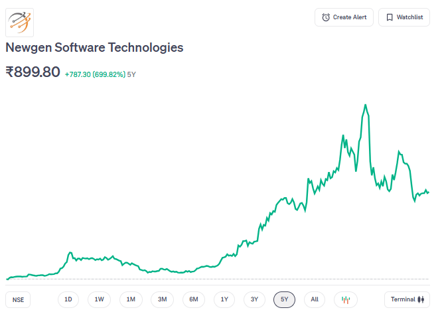Show the All time price history
Screen dimensions: 442x314
[x=315, y=299]
